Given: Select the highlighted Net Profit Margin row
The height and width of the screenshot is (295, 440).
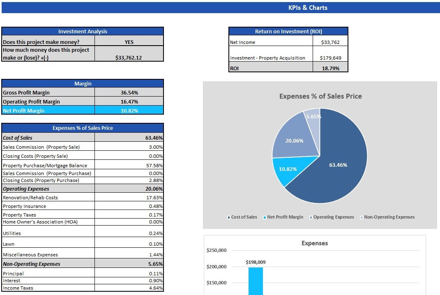Looking at the screenshot, I should click(x=83, y=110).
